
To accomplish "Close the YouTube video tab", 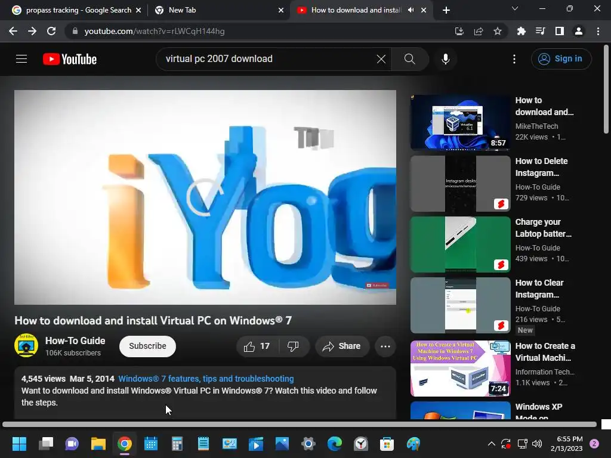I will pos(424,10).
